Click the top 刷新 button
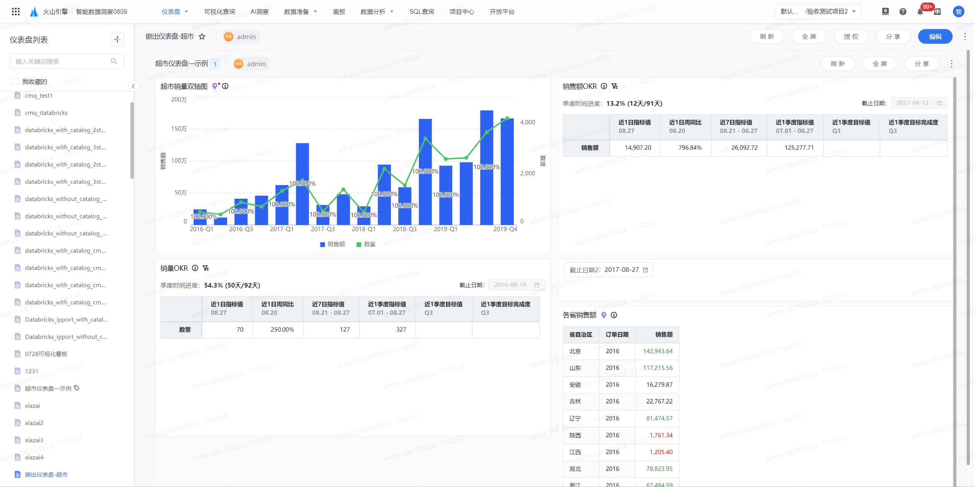Viewport: 974px width, 487px height. 767,36
